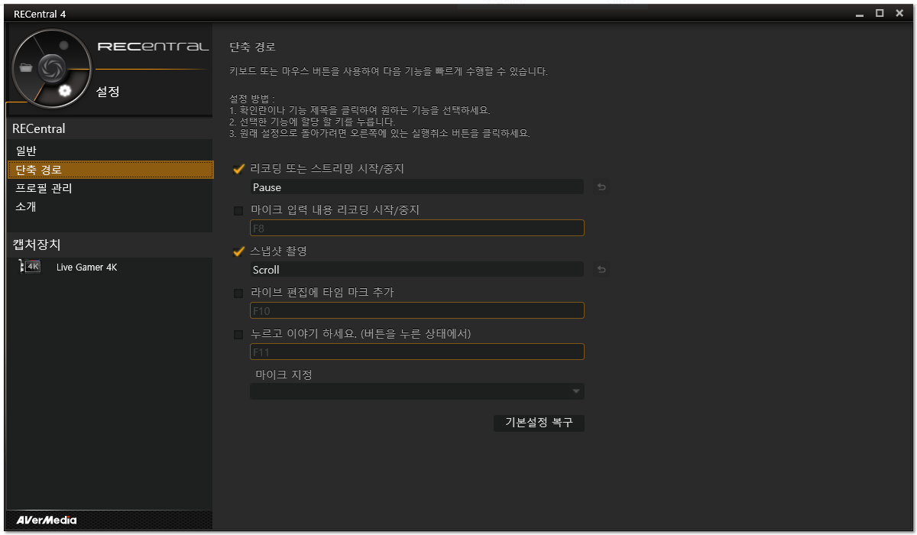The width and height of the screenshot is (917, 535).
Task: Minimize the RECentral 4 window
Action: (860, 14)
